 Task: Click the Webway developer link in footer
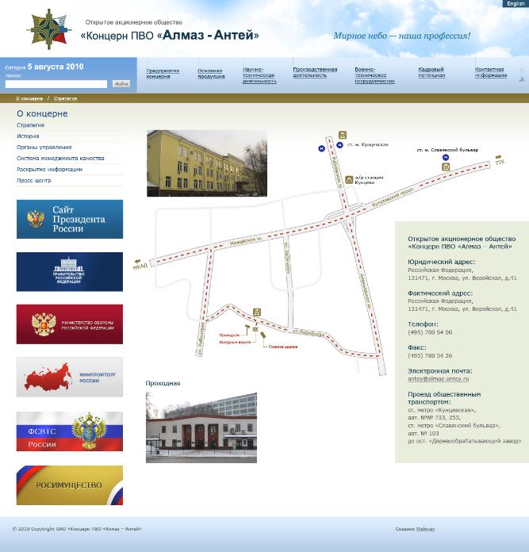pyautogui.click(x=425, y=529)
